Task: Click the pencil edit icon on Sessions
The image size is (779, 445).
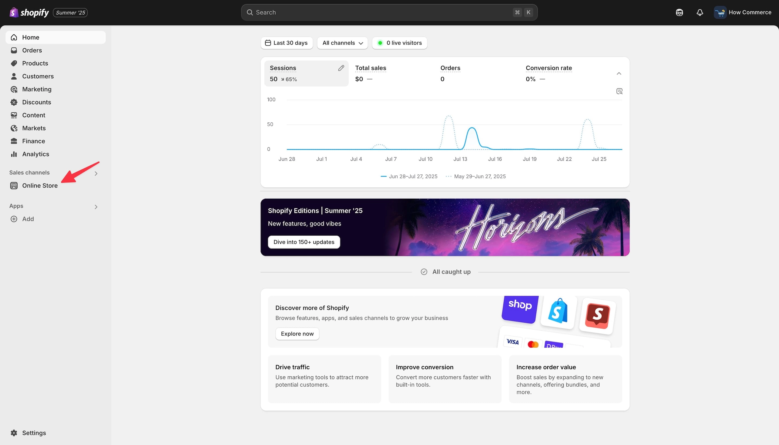Action: click(x=341, y=68)
